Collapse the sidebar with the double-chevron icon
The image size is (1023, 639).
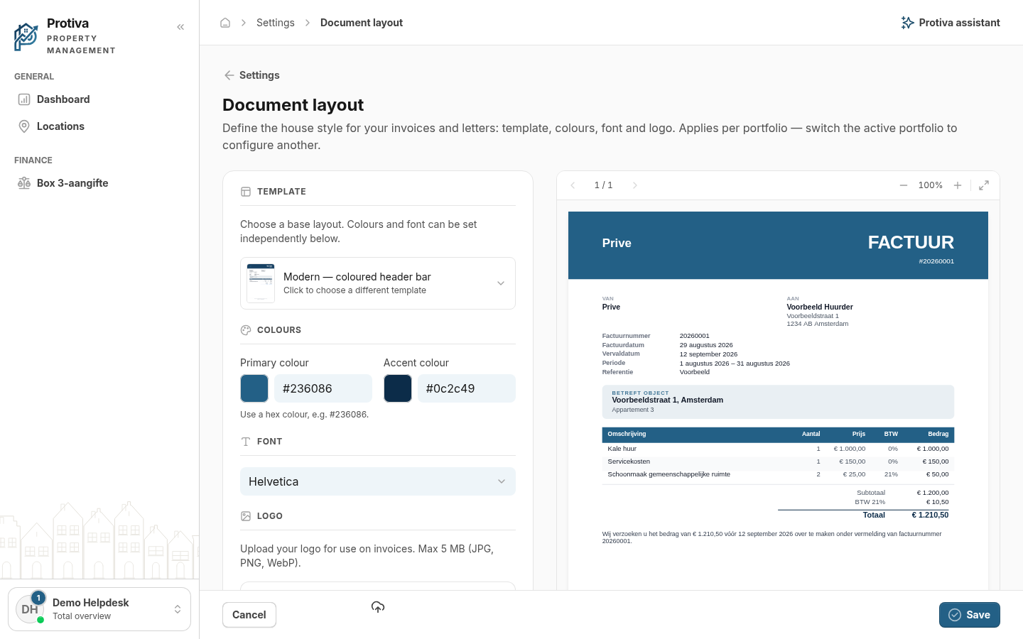click(x=180, y=27)
